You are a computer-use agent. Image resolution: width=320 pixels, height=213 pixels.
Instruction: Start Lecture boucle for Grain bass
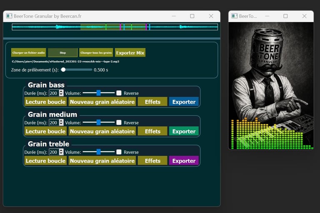pyautogui.click(x=45, y=102)
